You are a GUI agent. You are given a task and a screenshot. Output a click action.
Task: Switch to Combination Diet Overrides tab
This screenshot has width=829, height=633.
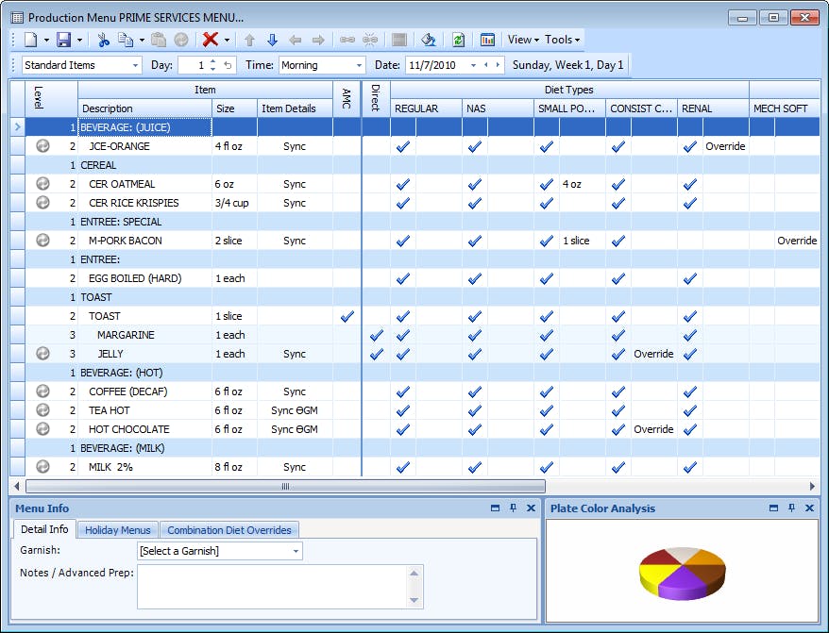point(229,530)
